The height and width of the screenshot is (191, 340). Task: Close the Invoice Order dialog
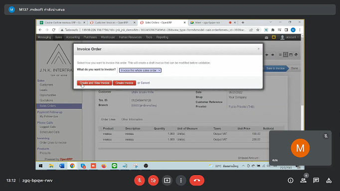pyautogui.click(x=258, y=49)
